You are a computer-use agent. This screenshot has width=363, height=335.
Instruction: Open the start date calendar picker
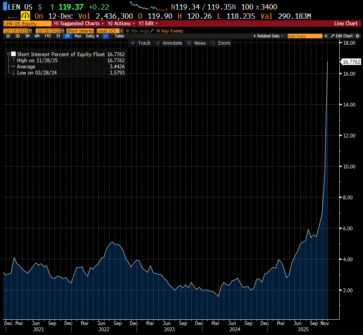click(x=30, y=31)
